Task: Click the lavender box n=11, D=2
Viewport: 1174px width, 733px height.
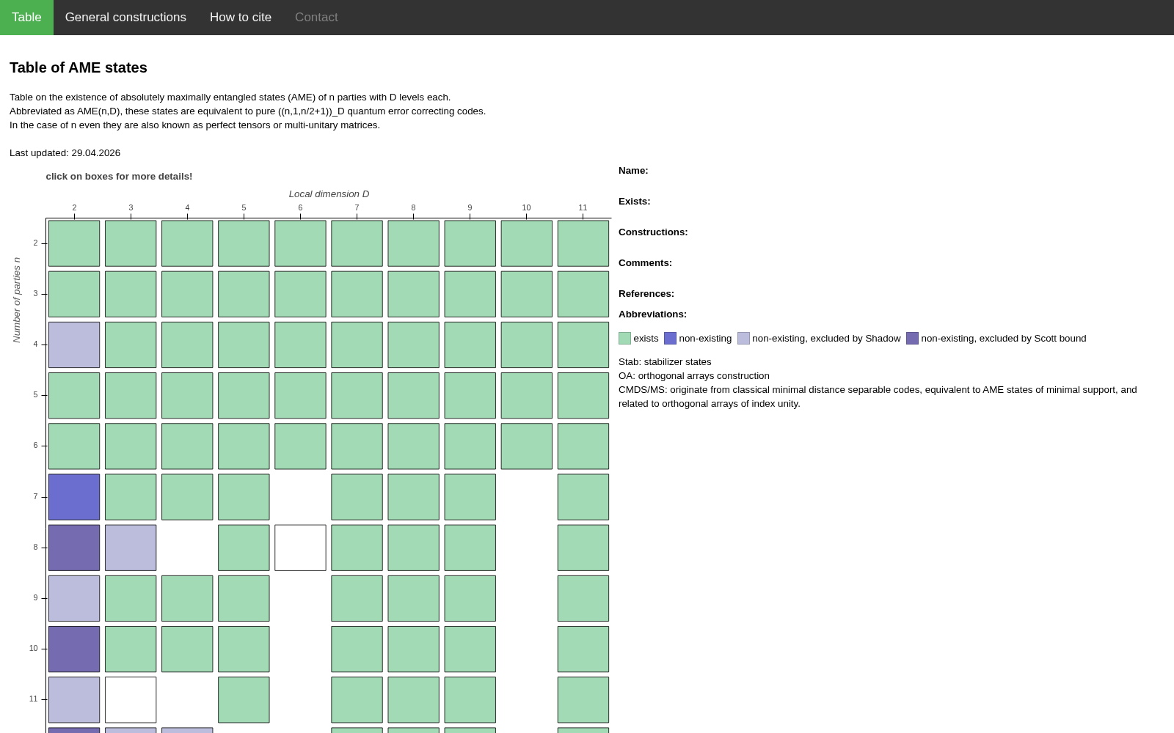Action: [74, 700]
